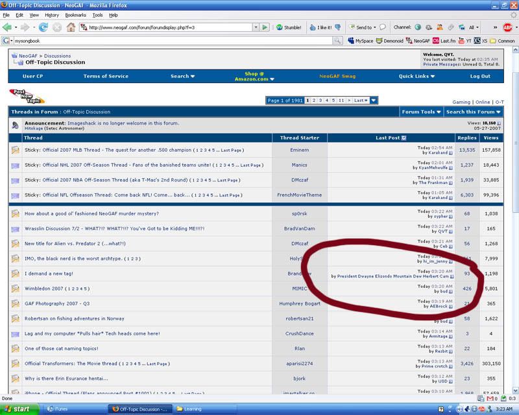
Task: Open the Search this Forum dropdown
Action: pos(474,112)
